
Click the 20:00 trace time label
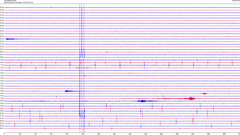(x=2, y=111)
